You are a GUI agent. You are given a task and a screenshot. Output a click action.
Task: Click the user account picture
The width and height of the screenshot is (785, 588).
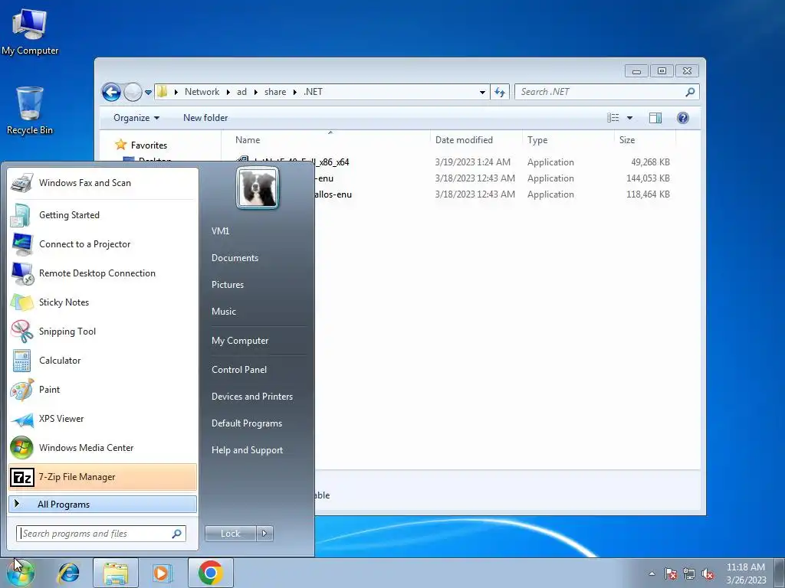258,188
